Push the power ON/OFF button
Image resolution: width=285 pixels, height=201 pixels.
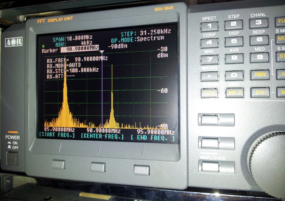click(x=12, y=158)
